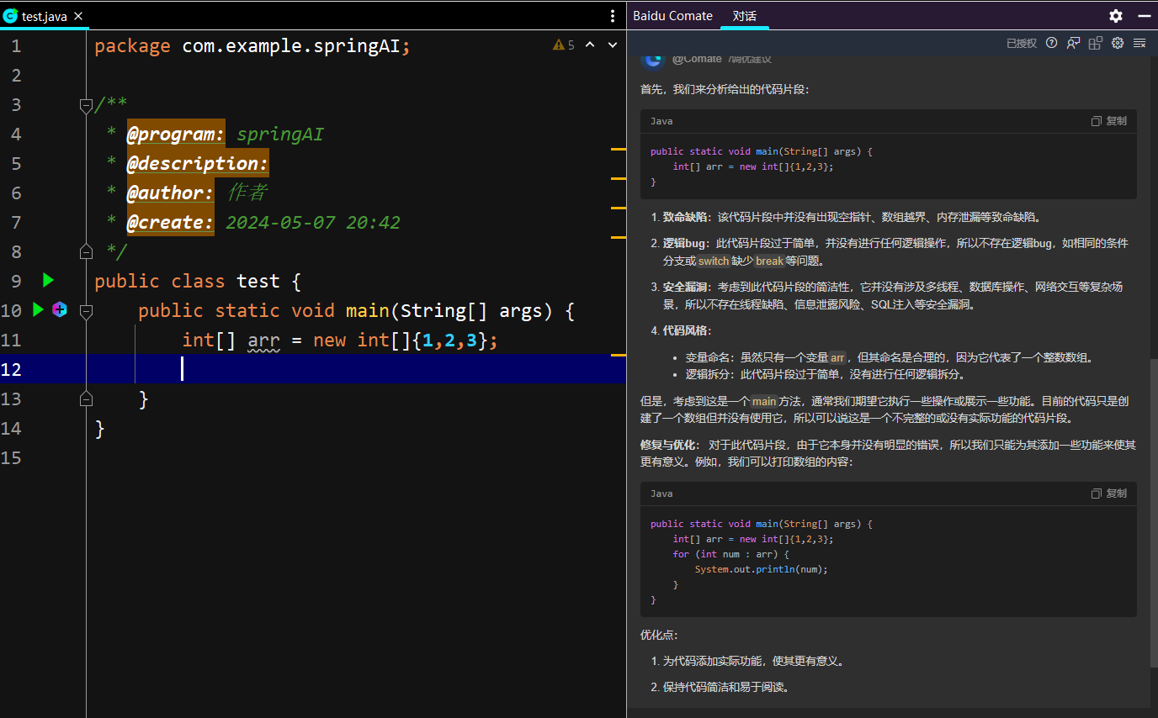Click the Java label of first snippet

pyautogui.click(x=661, y=121)
